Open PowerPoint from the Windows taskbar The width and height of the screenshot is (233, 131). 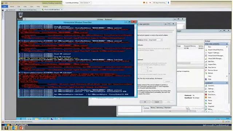(x=21, y=128)
